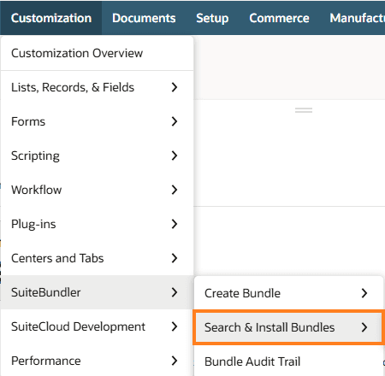385x376 pixels.
Task: Open Lists, Records, & Fields submenu
Action: [97, 87]
